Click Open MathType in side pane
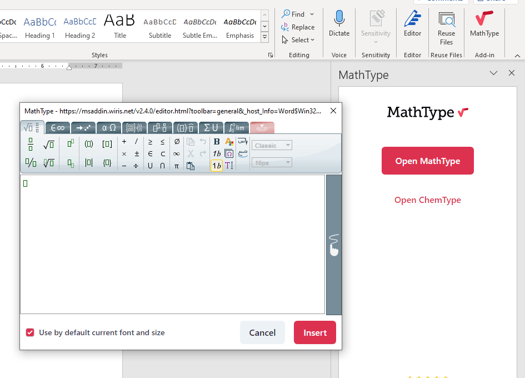 (428, 161)
